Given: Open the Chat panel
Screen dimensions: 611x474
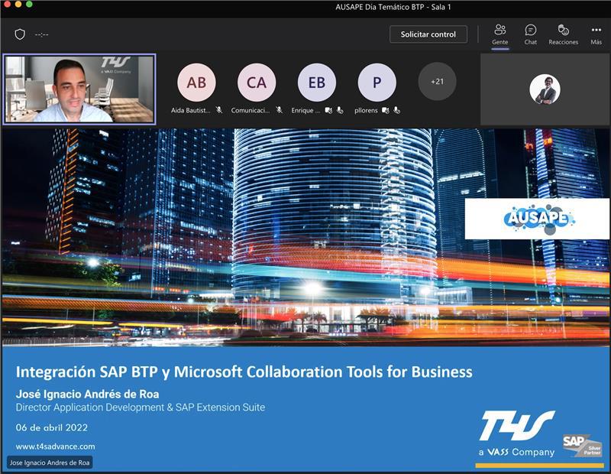Looking at the screenshot, I should point(530,34).
